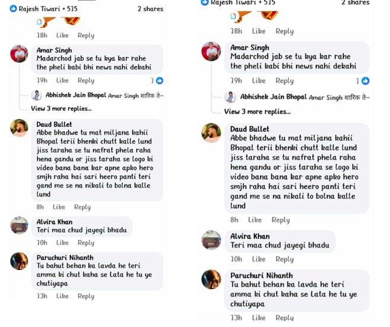
Task: Click the Alvira Khan name link in right panel
Action: point(249,236)
